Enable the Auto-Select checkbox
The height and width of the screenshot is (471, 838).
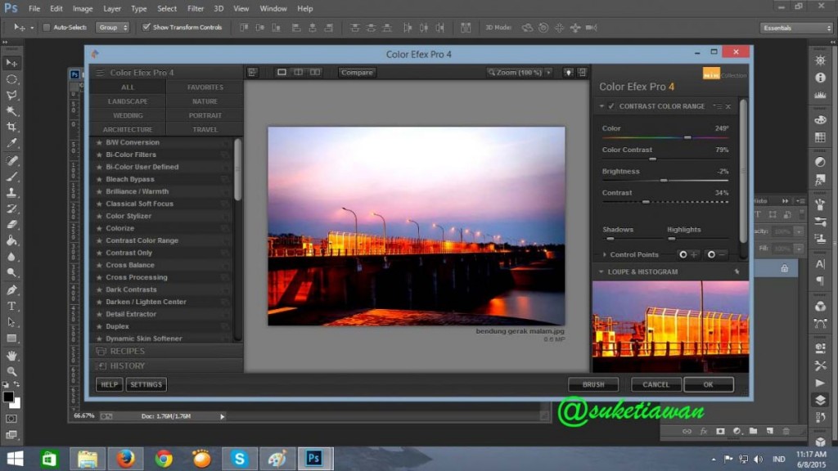(x=47, y=27)
